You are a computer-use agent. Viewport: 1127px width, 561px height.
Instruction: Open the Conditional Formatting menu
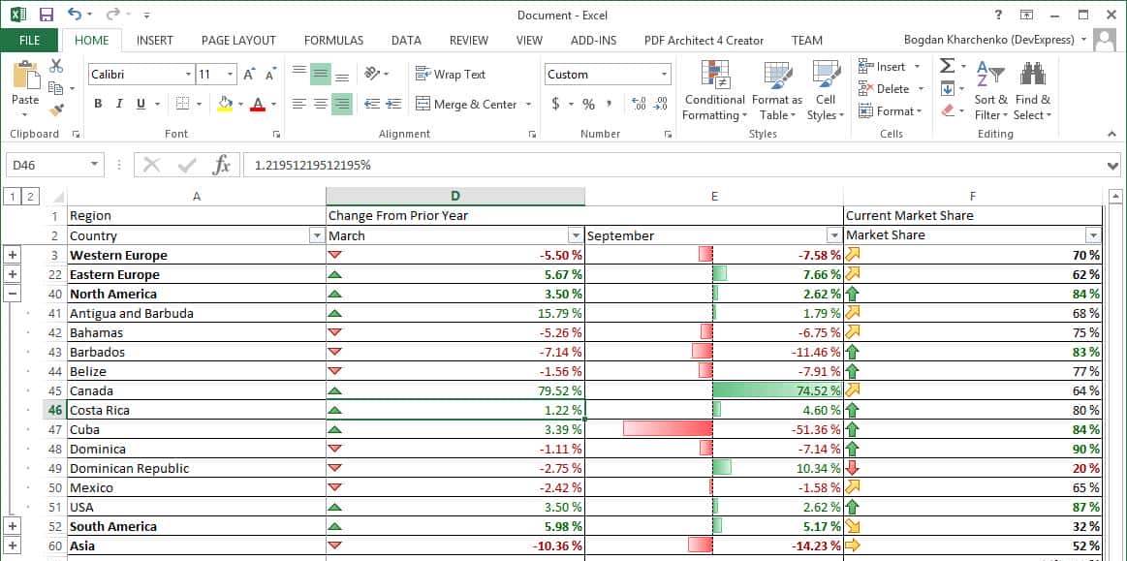click(714, 92)
